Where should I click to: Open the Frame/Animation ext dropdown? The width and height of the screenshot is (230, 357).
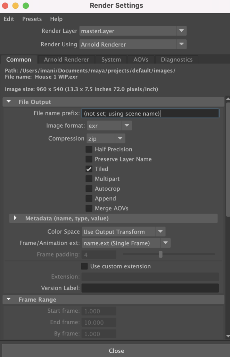click(x=126, y=243)
